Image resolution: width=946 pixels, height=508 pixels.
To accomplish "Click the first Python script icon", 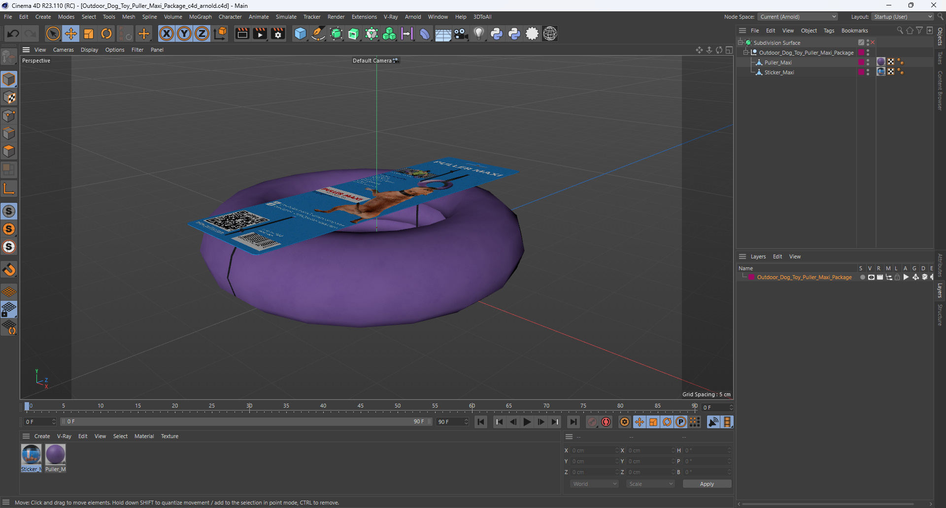I will (497, 34).
